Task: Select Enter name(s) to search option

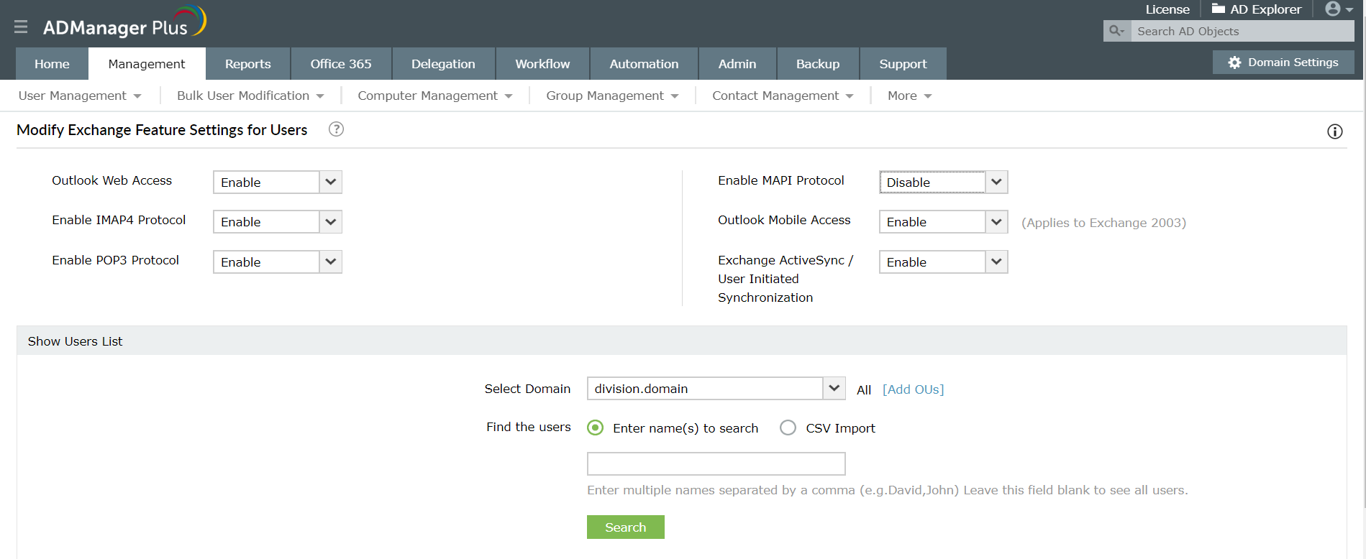Action: (x=596, y=428)
